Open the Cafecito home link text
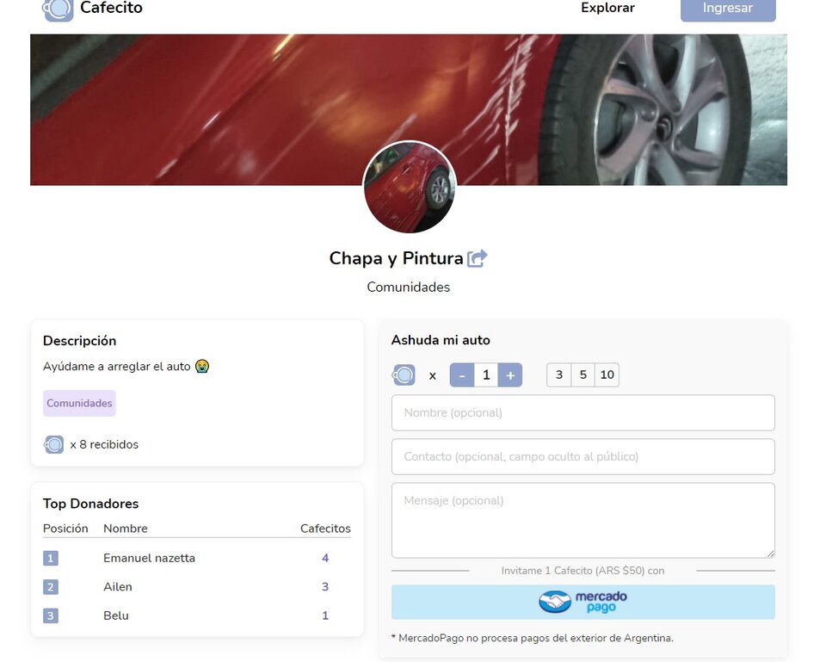This screenshot has height=662, width=826. click(111, 8)
